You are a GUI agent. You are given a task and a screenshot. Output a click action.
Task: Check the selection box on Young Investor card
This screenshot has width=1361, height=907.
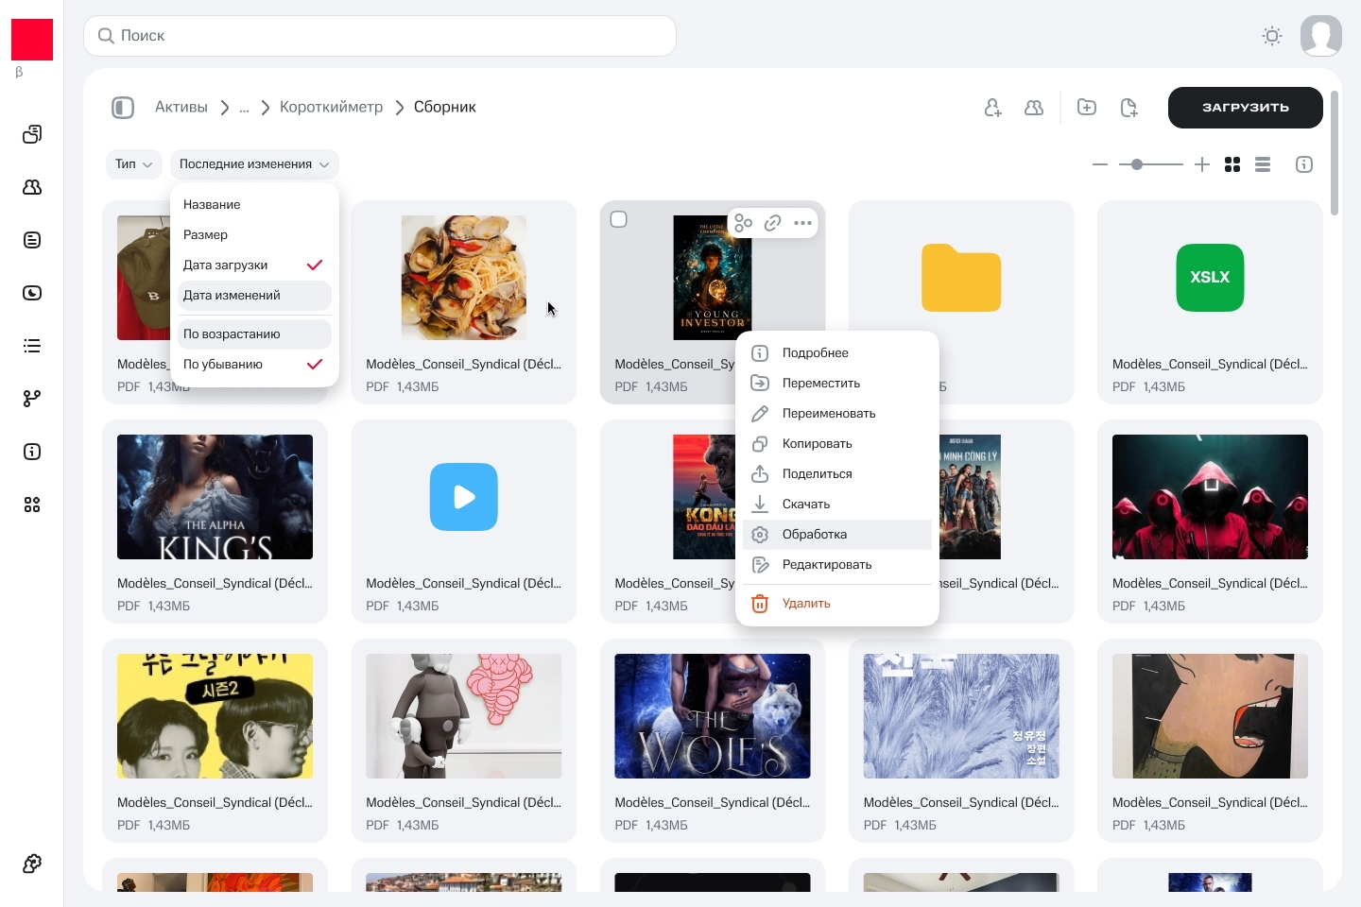619,219
